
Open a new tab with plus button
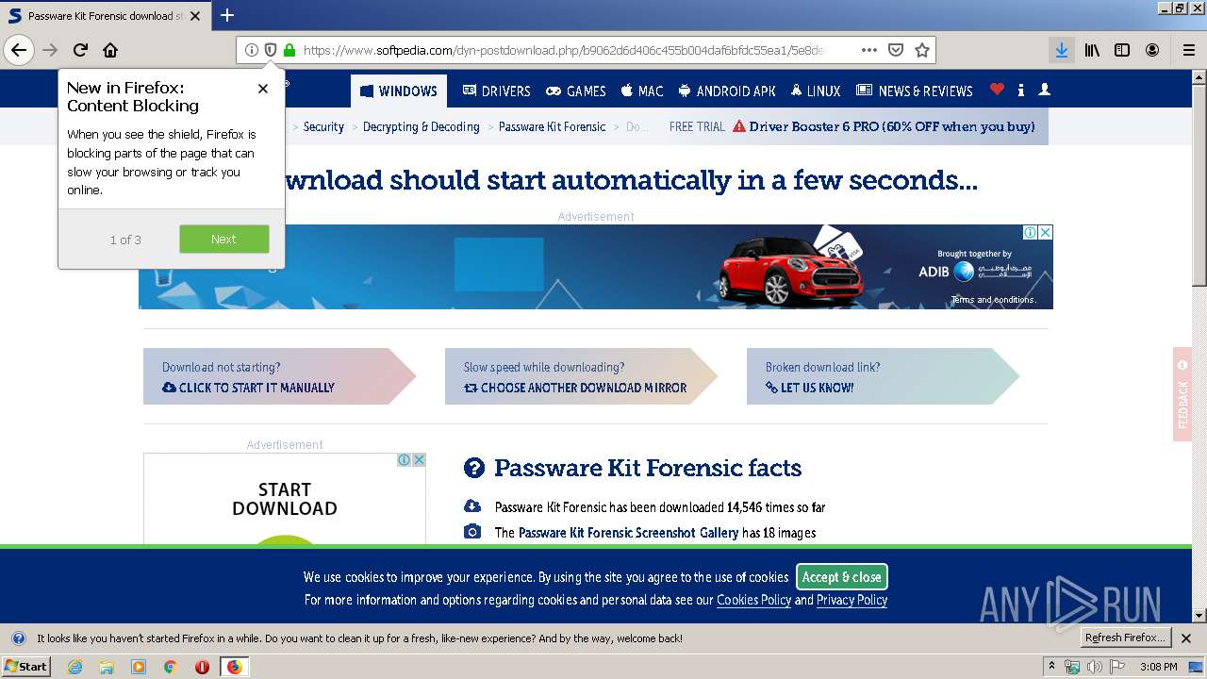pyautogui.click(x=227, y=15)
